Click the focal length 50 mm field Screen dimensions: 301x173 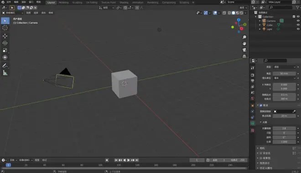pos(284,74)
